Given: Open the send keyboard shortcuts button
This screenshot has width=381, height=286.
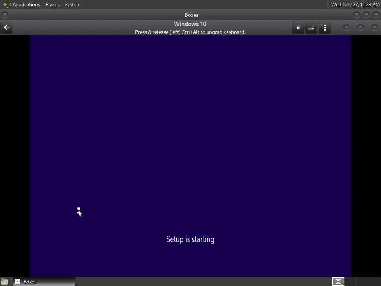Looking at the screenshot, I should (x=311, y=28).
